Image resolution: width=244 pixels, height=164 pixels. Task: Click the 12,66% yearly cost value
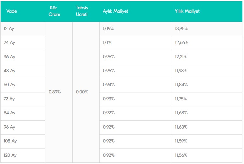(181, 42)
